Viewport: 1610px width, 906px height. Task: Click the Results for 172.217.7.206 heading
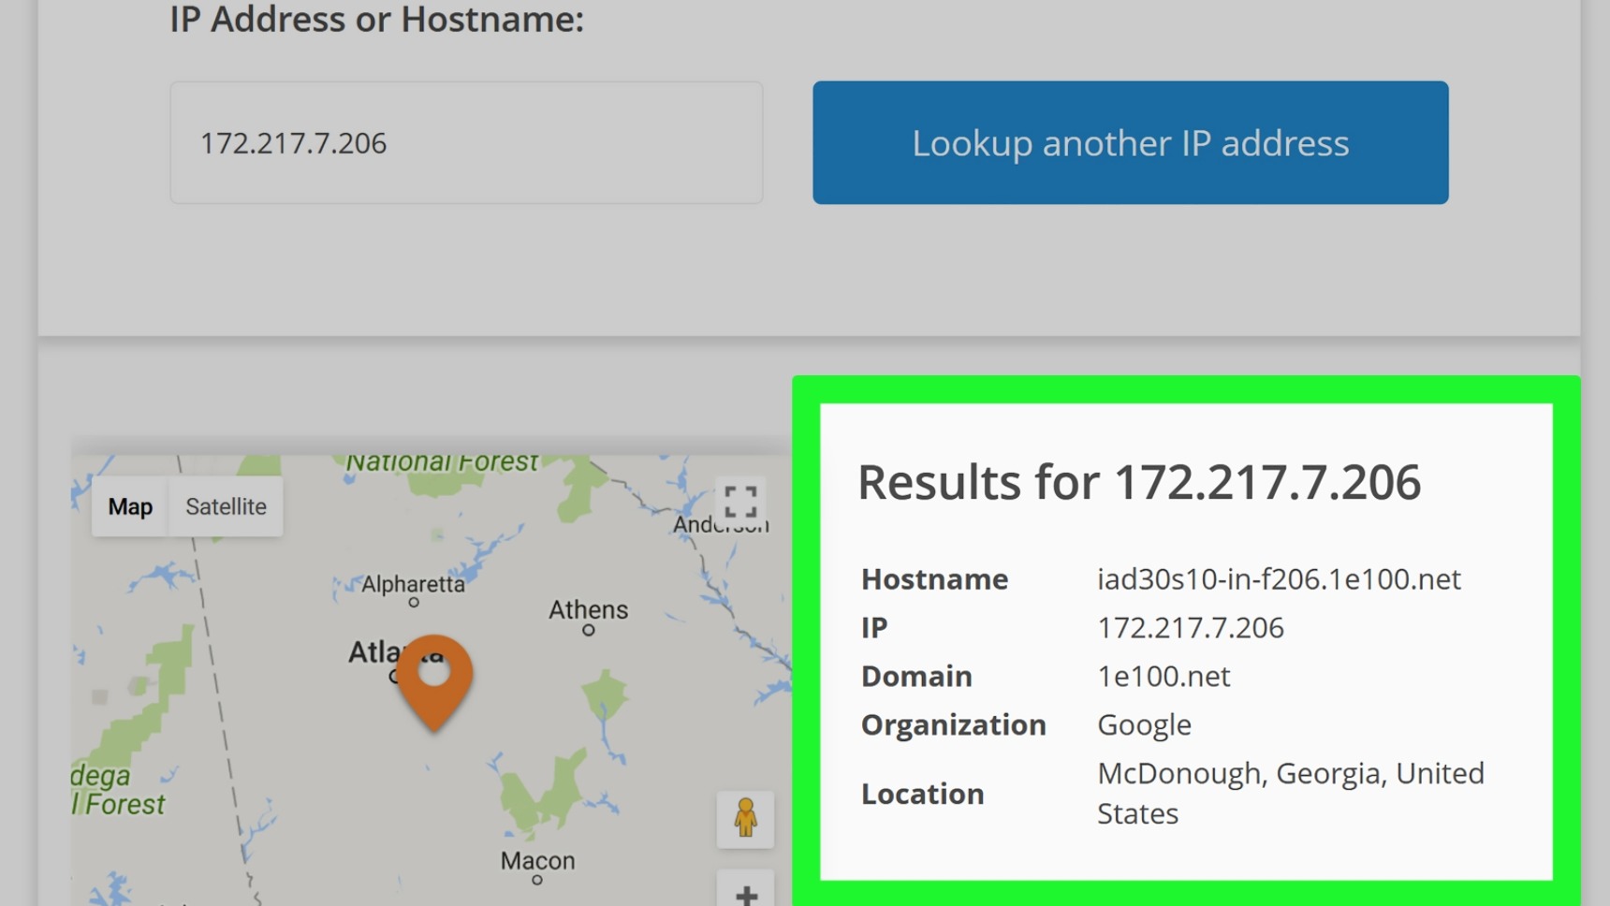tap(1139, 482)
